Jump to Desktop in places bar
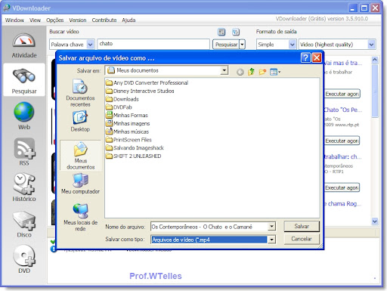 (x=80, y=122)
